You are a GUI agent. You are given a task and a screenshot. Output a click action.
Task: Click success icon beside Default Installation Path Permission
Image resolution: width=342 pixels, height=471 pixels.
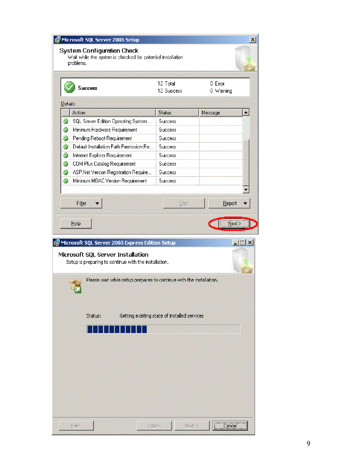(x=65, y=146)
